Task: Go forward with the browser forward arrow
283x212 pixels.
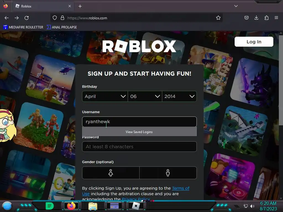Action: (17, 18)
